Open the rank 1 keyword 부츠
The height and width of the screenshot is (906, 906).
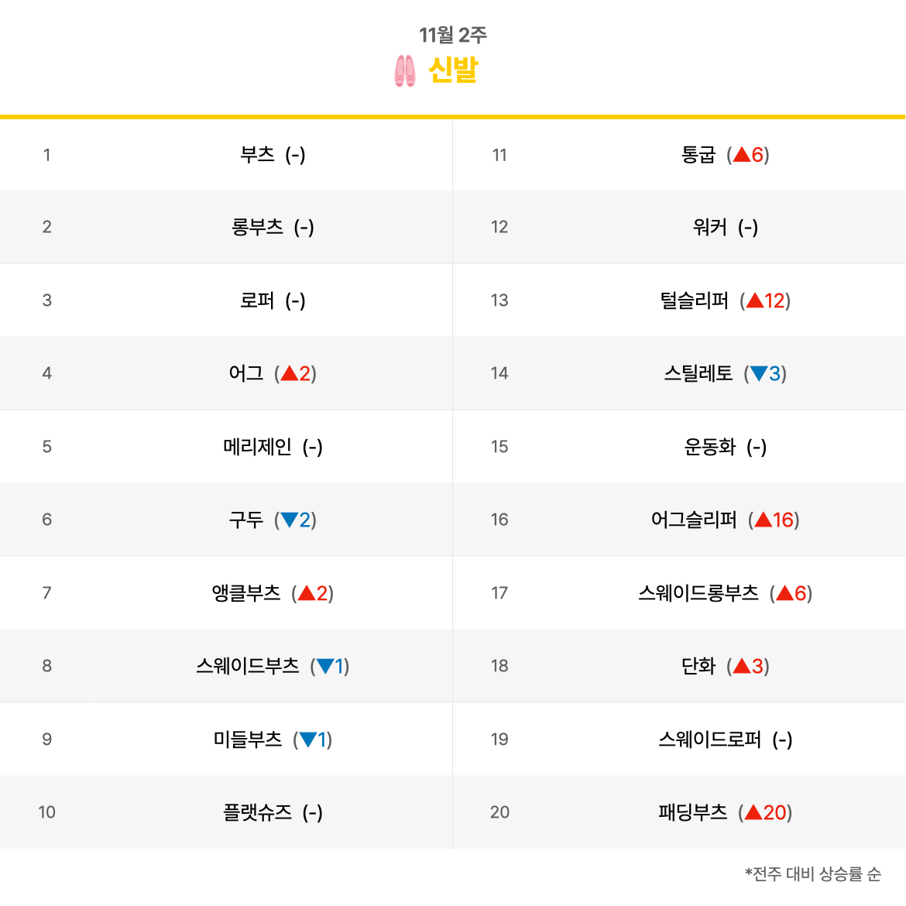pos(257,155)
